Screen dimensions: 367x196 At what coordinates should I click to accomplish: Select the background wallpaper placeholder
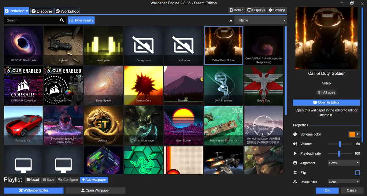pos(143,45)
